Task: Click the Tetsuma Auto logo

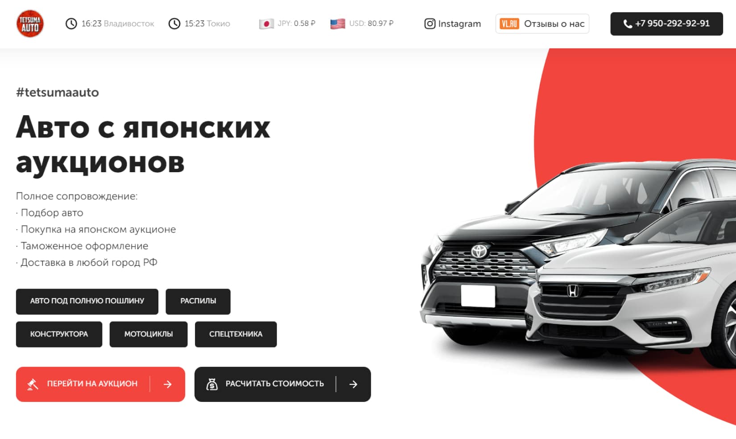Action: (30, 24)
